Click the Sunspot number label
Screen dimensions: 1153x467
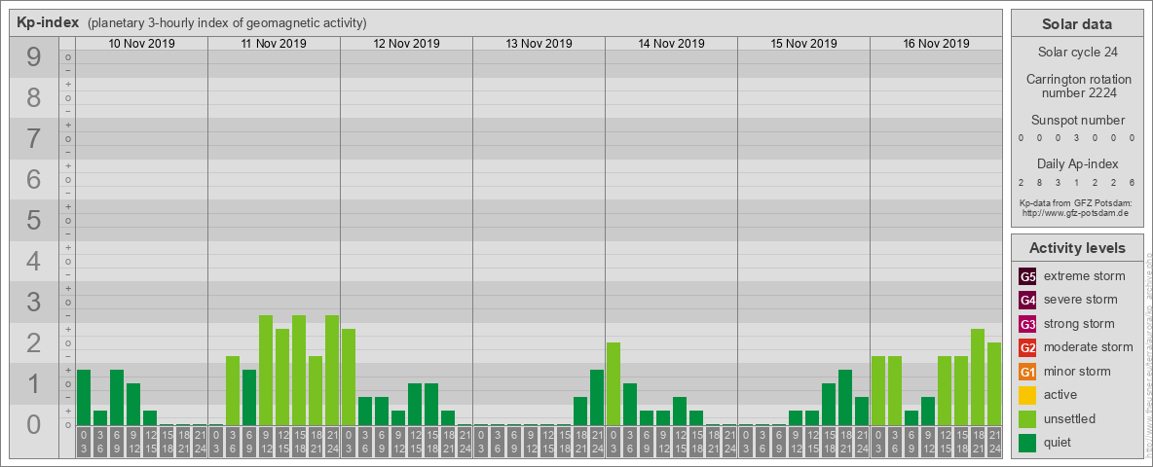coord(1078,121)
